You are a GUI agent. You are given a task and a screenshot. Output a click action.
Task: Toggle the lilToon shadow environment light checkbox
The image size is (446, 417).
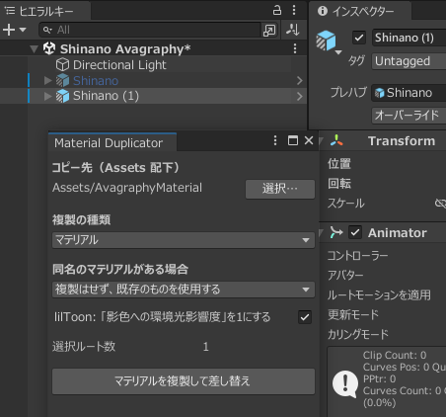(305, 317)
